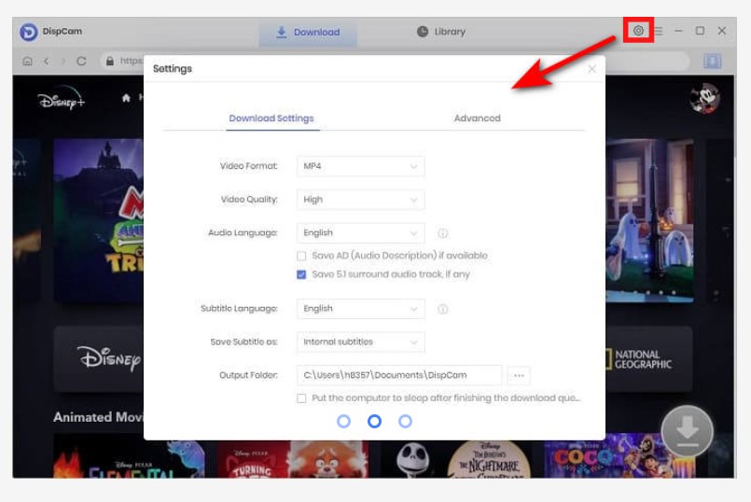Image resolution: width=751 pixels, height=502 pixels.
Task: Click the Settings dialog title
Action: coord(173,69)
